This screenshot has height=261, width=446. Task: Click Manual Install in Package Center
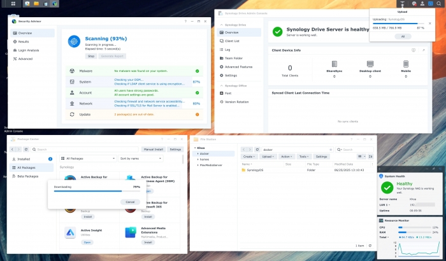(153, 149)
